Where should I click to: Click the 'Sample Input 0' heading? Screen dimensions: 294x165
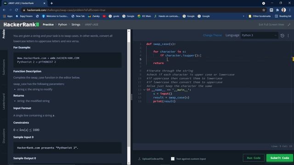(23, 137)
